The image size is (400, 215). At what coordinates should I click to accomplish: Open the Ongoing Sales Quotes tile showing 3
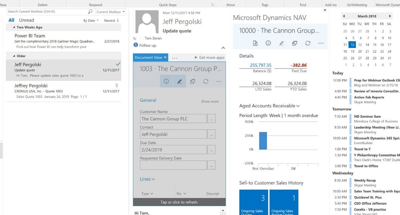coord(253,202)
